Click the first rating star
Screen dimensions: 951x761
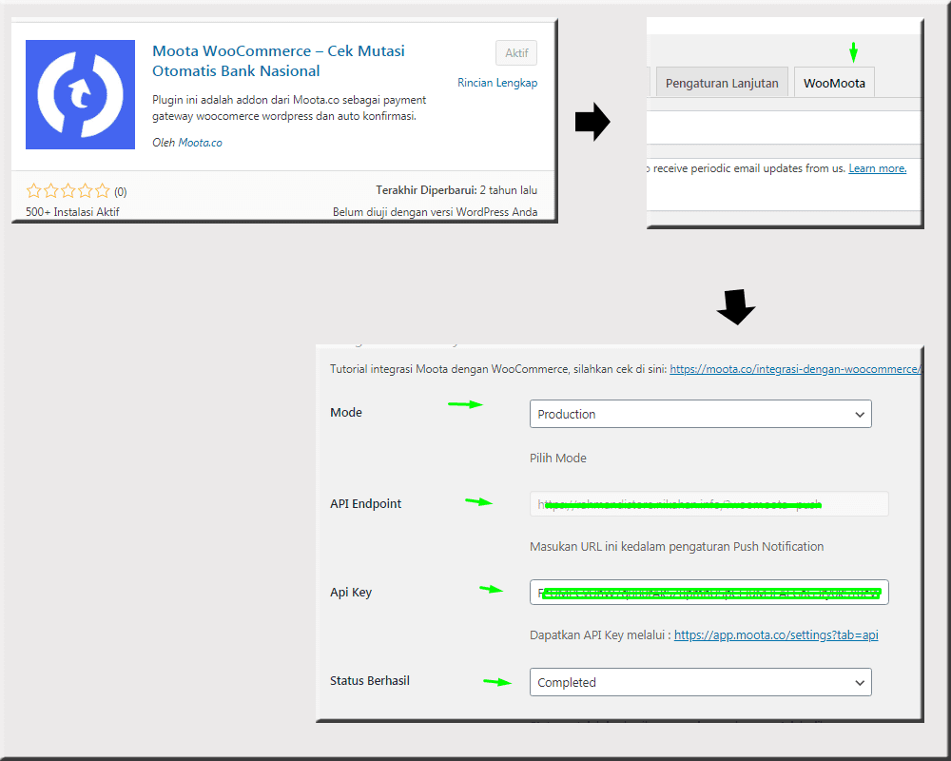click(x=34, y=191)
